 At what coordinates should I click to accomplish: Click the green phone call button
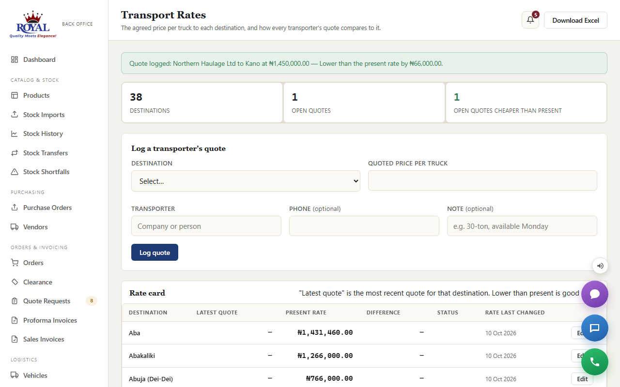pos(595,362)
